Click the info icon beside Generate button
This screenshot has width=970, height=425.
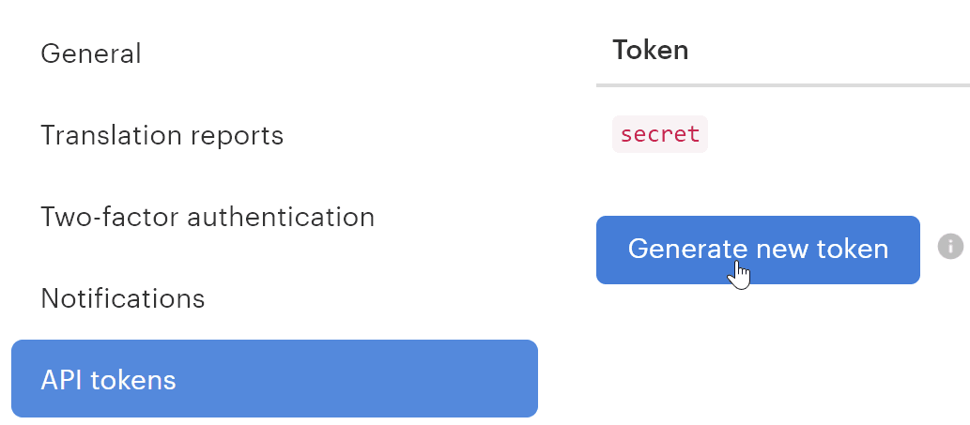[950, 247]
